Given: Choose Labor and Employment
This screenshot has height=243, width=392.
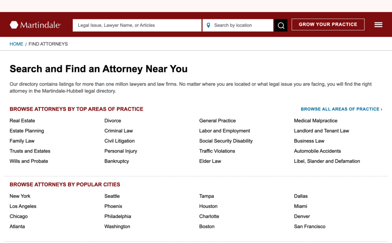Looking at the screenshot, I should [224, 131].
